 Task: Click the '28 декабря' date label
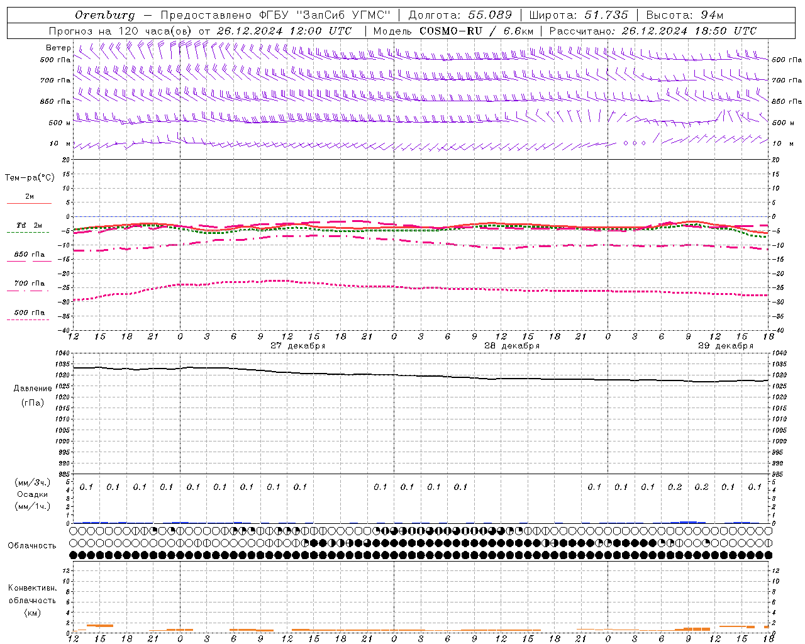point(512,346)
